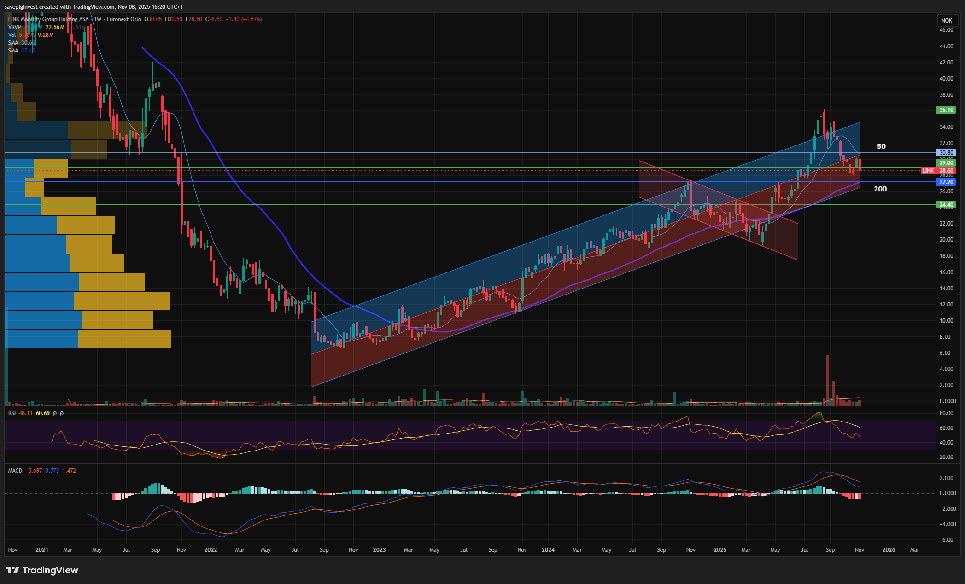Click the 30.80 price axis label
The height and width of the screenshot is (584, 965).
[946, 153]
